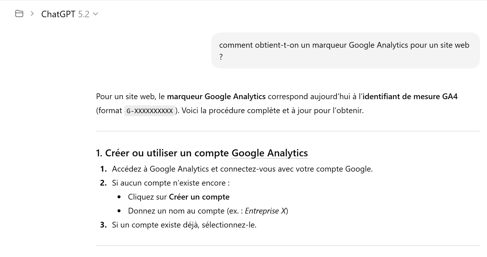Click the bullet 'Donnez un nom au compte'

(x=176, y=211)
